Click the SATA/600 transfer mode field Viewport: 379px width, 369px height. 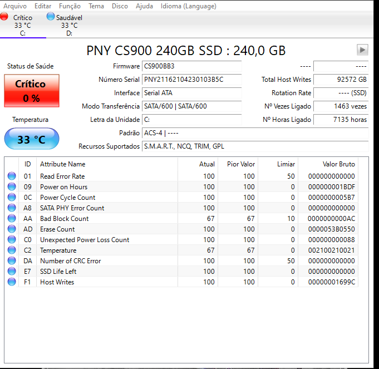point(191,106)
